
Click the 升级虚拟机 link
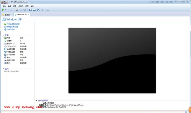(11, 29)
